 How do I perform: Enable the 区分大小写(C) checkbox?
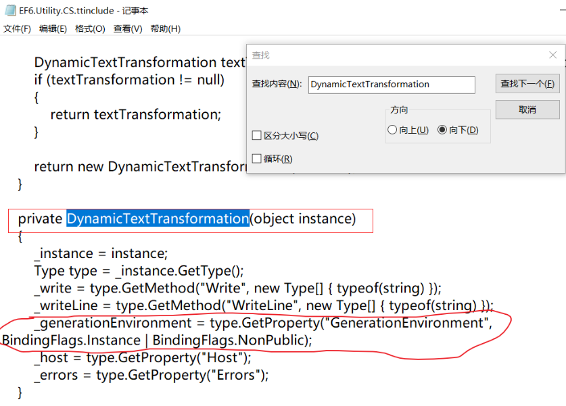click(x=257, y=136)
